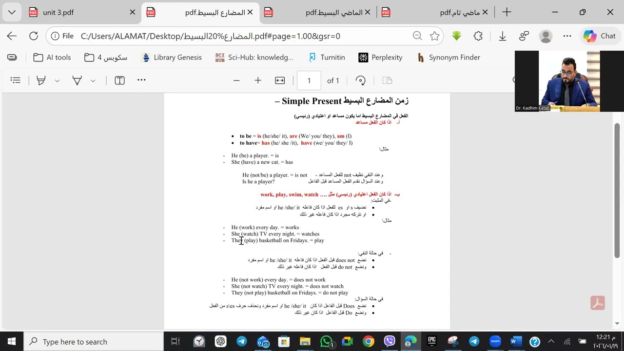Screen dimensions: 624x351
Task: Click the page view icon
Action: pyautogui.click(x=387, y=80)
